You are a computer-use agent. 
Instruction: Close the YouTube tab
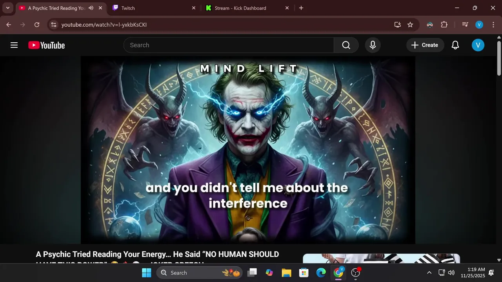coord(100,8)
